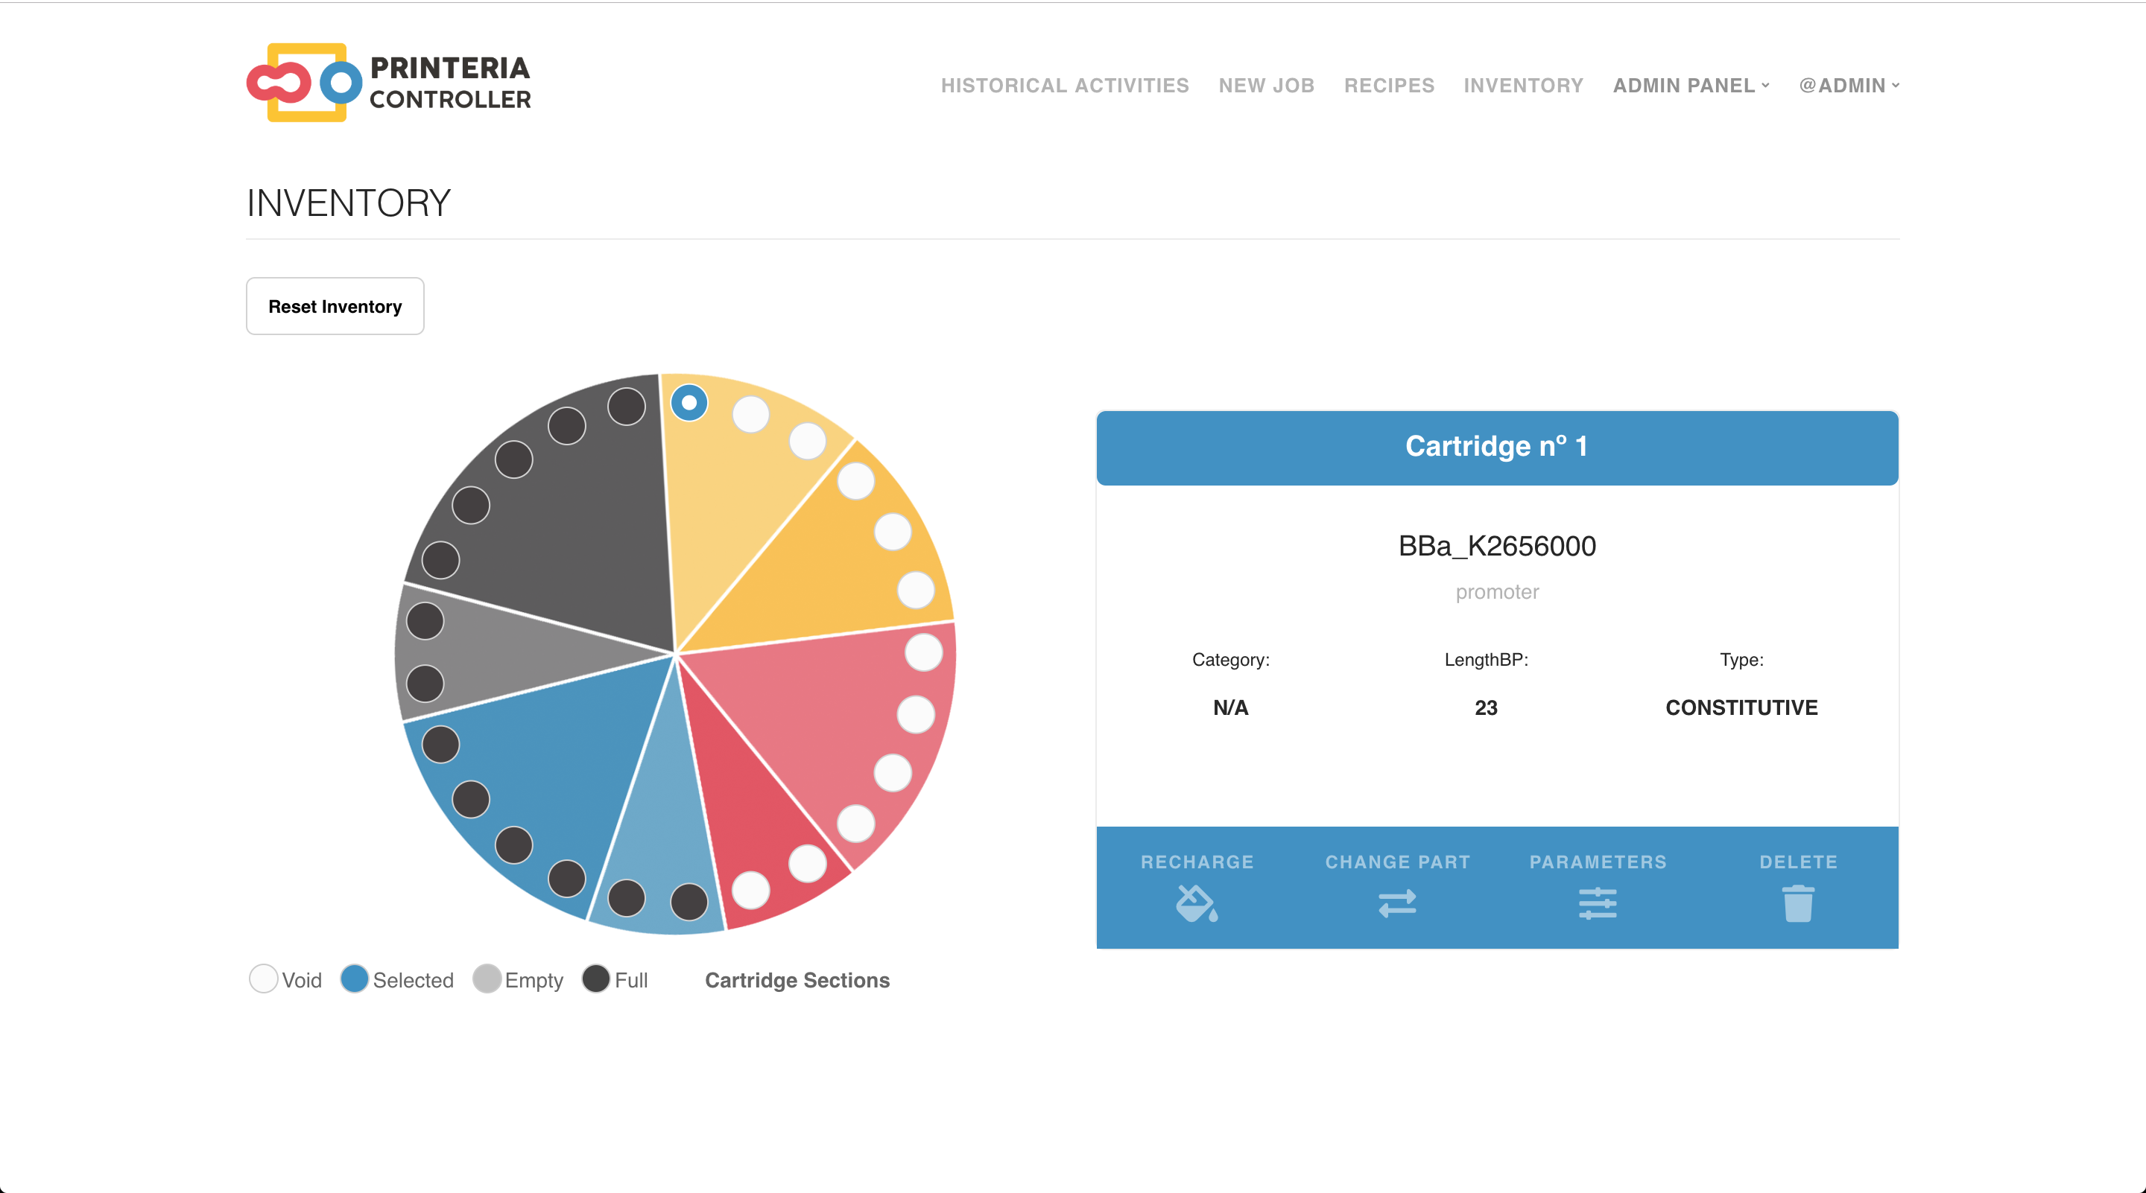Click the Printeria Controller logo
The width and height of the screenshot is (2146, 1193).
click(388, 83)
